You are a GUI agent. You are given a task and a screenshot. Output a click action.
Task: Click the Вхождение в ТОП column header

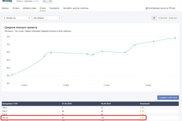10,104
